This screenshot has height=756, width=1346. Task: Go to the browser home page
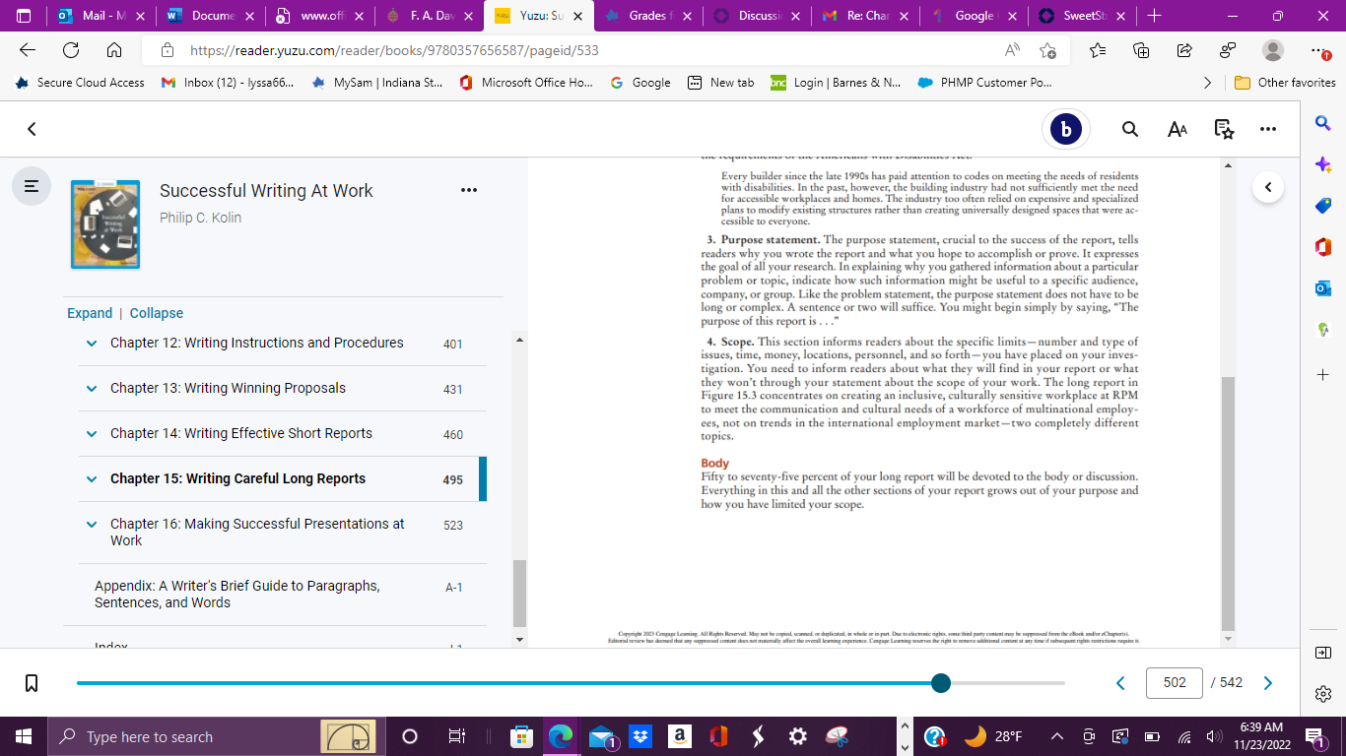pyautogui.click(x=114, y=50)
